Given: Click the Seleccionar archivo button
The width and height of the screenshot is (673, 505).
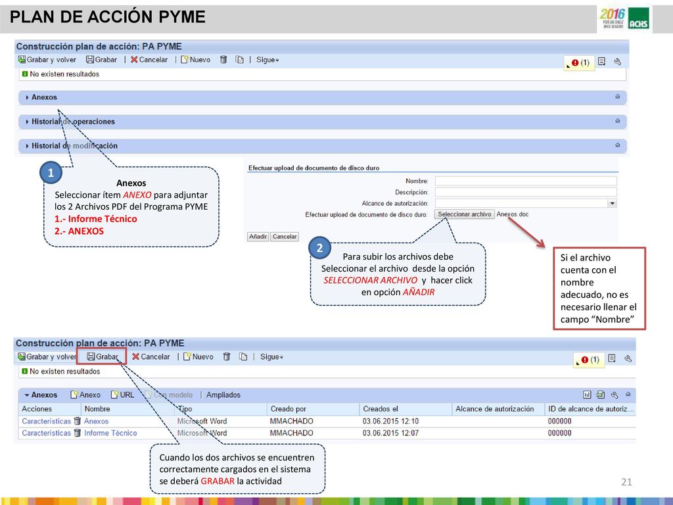Looking at the screenshot, I should pos(465,214).
